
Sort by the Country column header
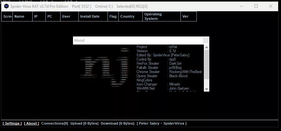pos(131,16)
